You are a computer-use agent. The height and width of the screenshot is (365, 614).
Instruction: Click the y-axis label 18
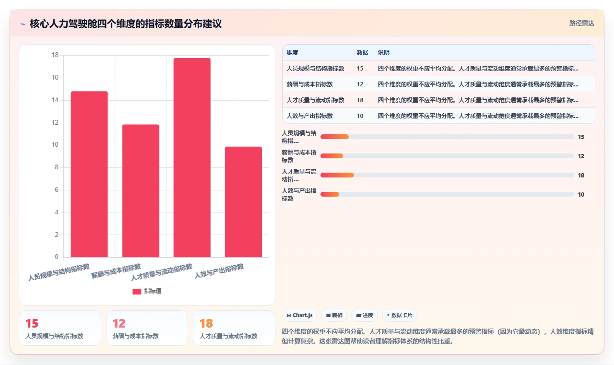point(55,55)
